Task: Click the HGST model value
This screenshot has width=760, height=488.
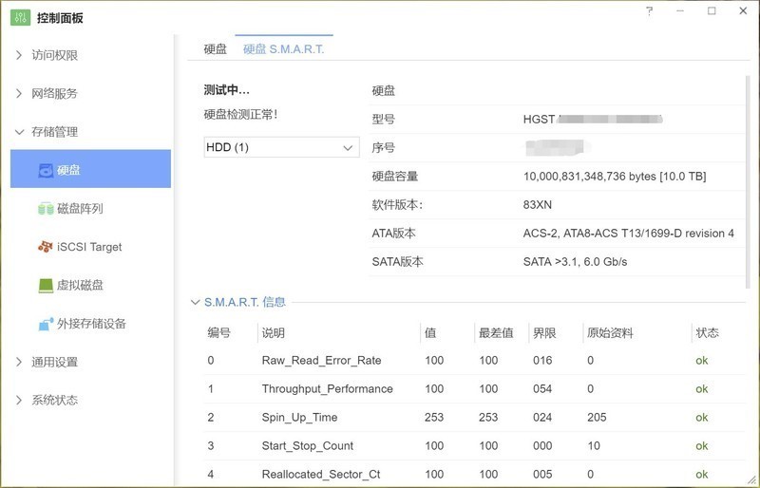Action: pyautogui.click(x=593, y=120)
